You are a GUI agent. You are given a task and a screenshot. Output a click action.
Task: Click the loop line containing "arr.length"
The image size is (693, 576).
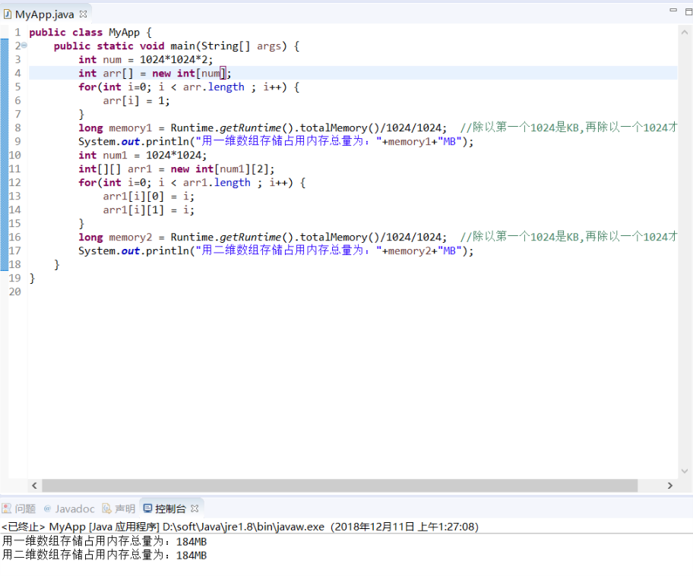pyautogui.click(x=189, y=87)
